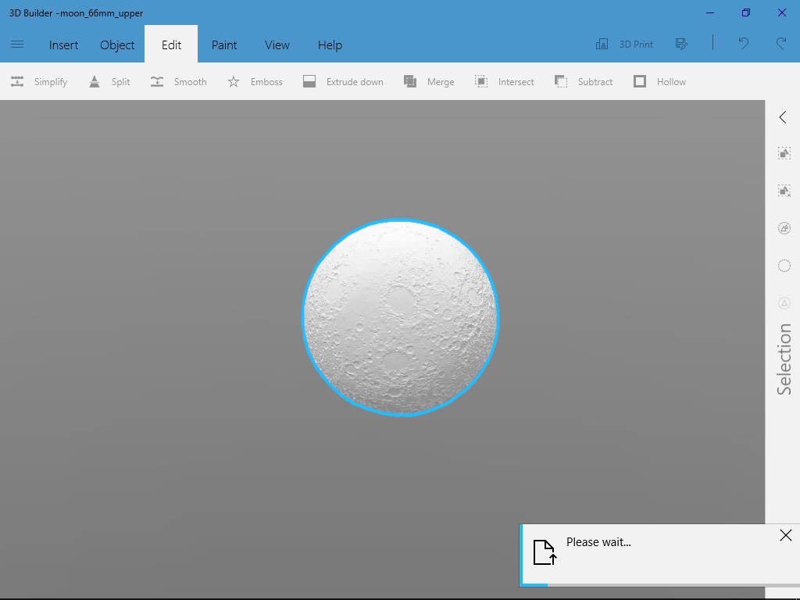Choose the Smooth tool
The width and height of the screenshot is (800, 600).
pyautogui.click(x=178, y=81)
